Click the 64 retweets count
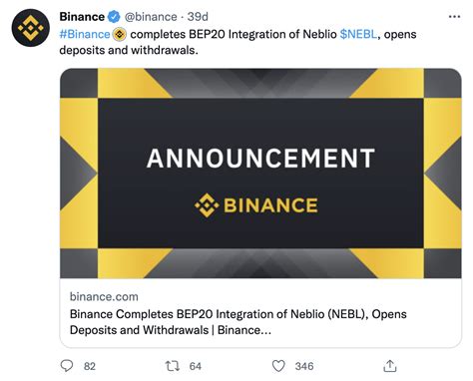This screenshot has width=473, height=381. click(x=196, y=366)
